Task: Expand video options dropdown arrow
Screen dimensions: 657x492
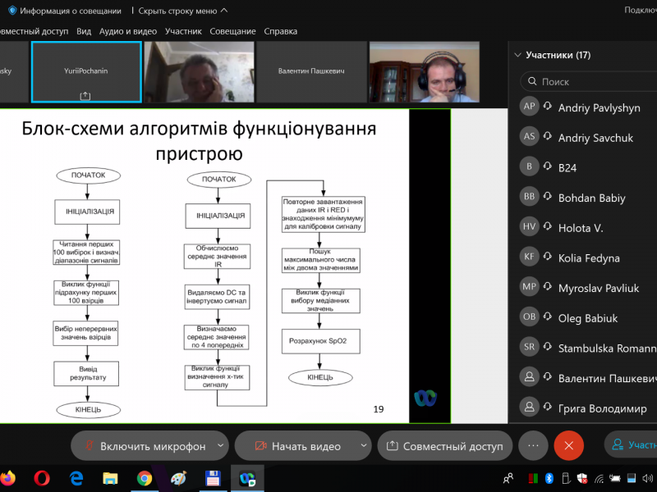Action: 362,446
